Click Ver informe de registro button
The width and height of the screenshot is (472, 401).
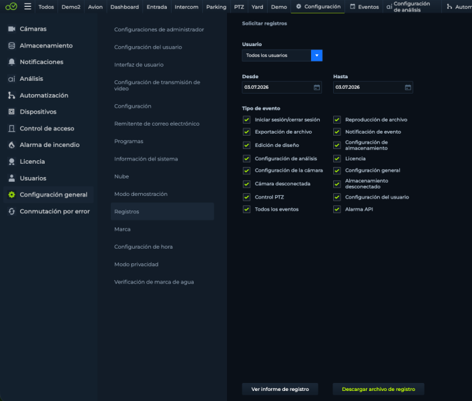coord(280,389)
